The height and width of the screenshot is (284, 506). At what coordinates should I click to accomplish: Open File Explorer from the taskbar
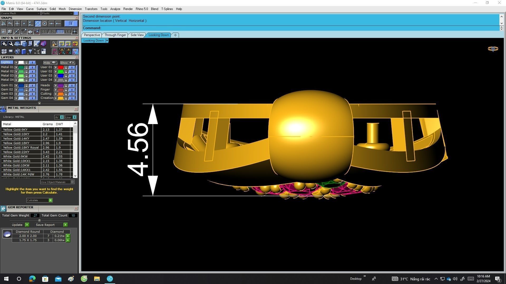point(97,279)
